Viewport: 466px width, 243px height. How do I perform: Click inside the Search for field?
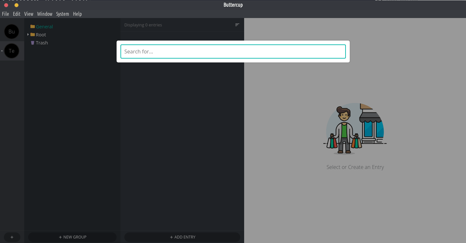[x=233, y=51]
